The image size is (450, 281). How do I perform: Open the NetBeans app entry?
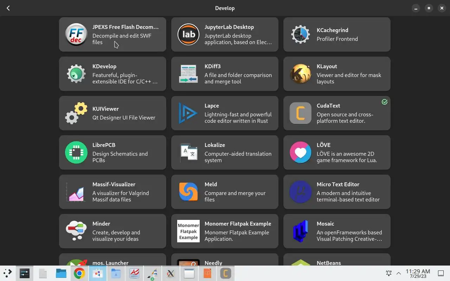coord(337,260)
